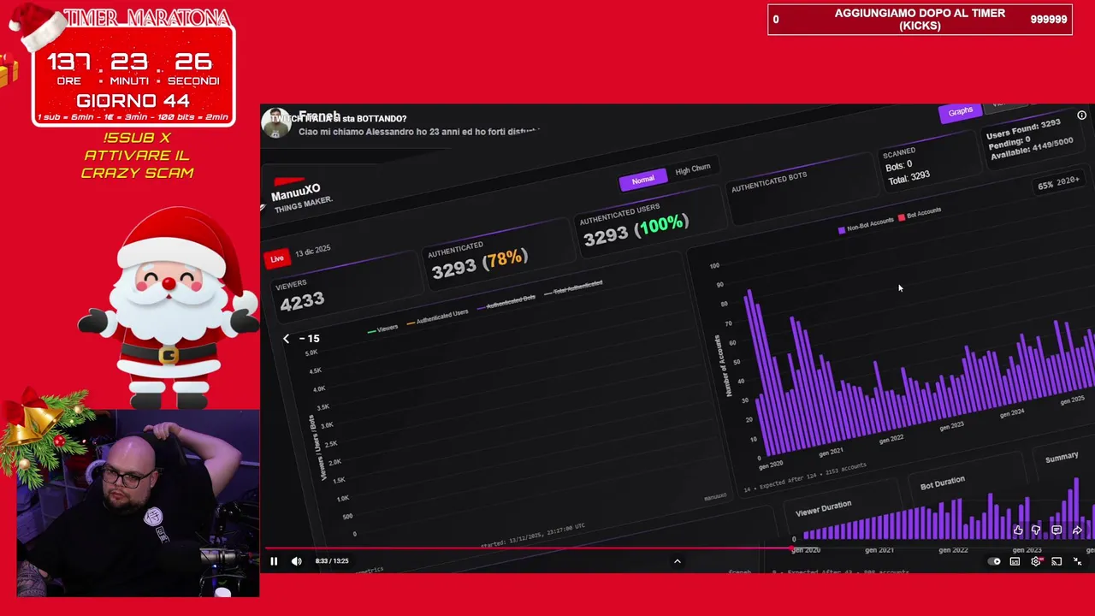
Task: Click the "3293 (100%)" authenticated users value
Action: tap(636, 229)
